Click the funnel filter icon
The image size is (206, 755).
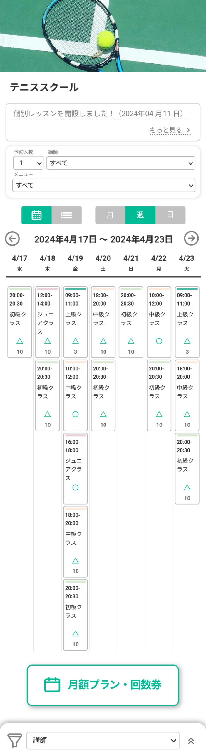click(x=14, y=740)
